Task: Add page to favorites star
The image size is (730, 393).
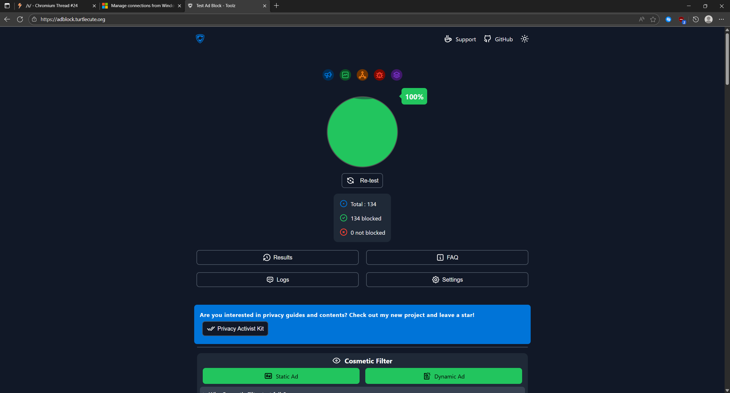Action: click(653, 19)
